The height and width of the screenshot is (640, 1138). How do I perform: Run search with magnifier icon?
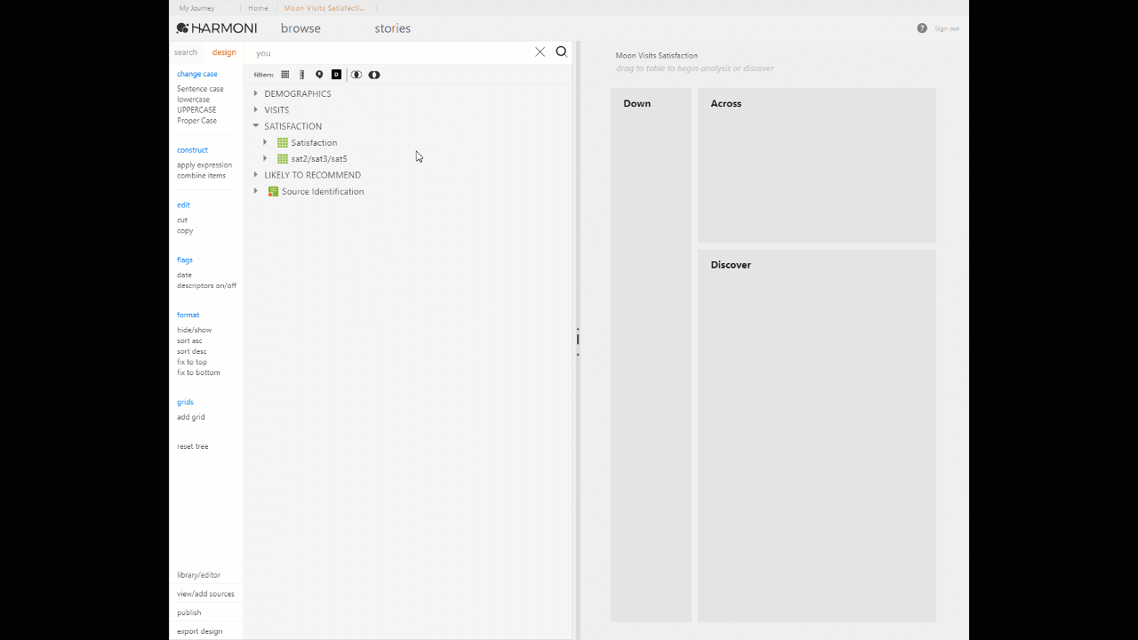click(x=561, y=52)
